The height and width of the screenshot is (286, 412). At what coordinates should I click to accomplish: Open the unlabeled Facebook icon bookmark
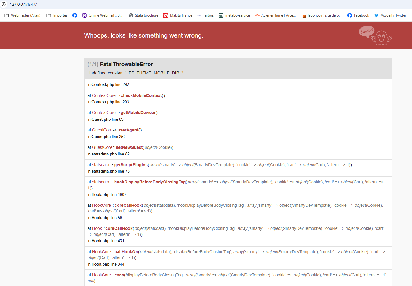pos(75,15)
